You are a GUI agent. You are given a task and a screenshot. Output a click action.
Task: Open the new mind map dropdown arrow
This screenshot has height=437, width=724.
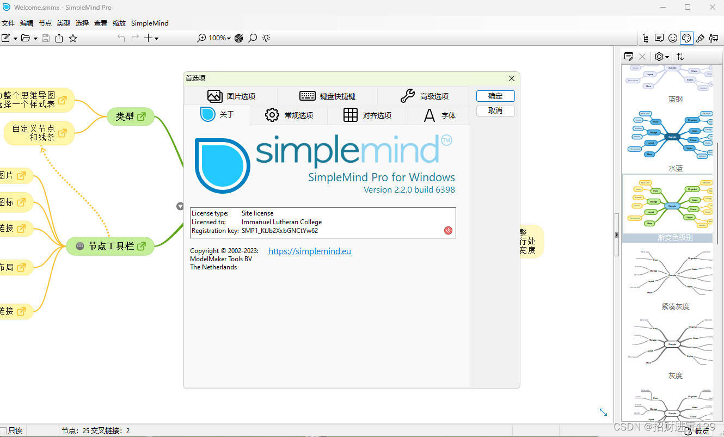click(x=15, y=39)
